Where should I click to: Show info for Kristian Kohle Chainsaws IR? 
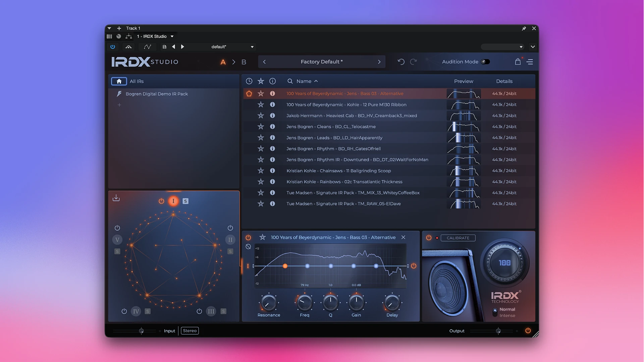click(x=272, y=171)
